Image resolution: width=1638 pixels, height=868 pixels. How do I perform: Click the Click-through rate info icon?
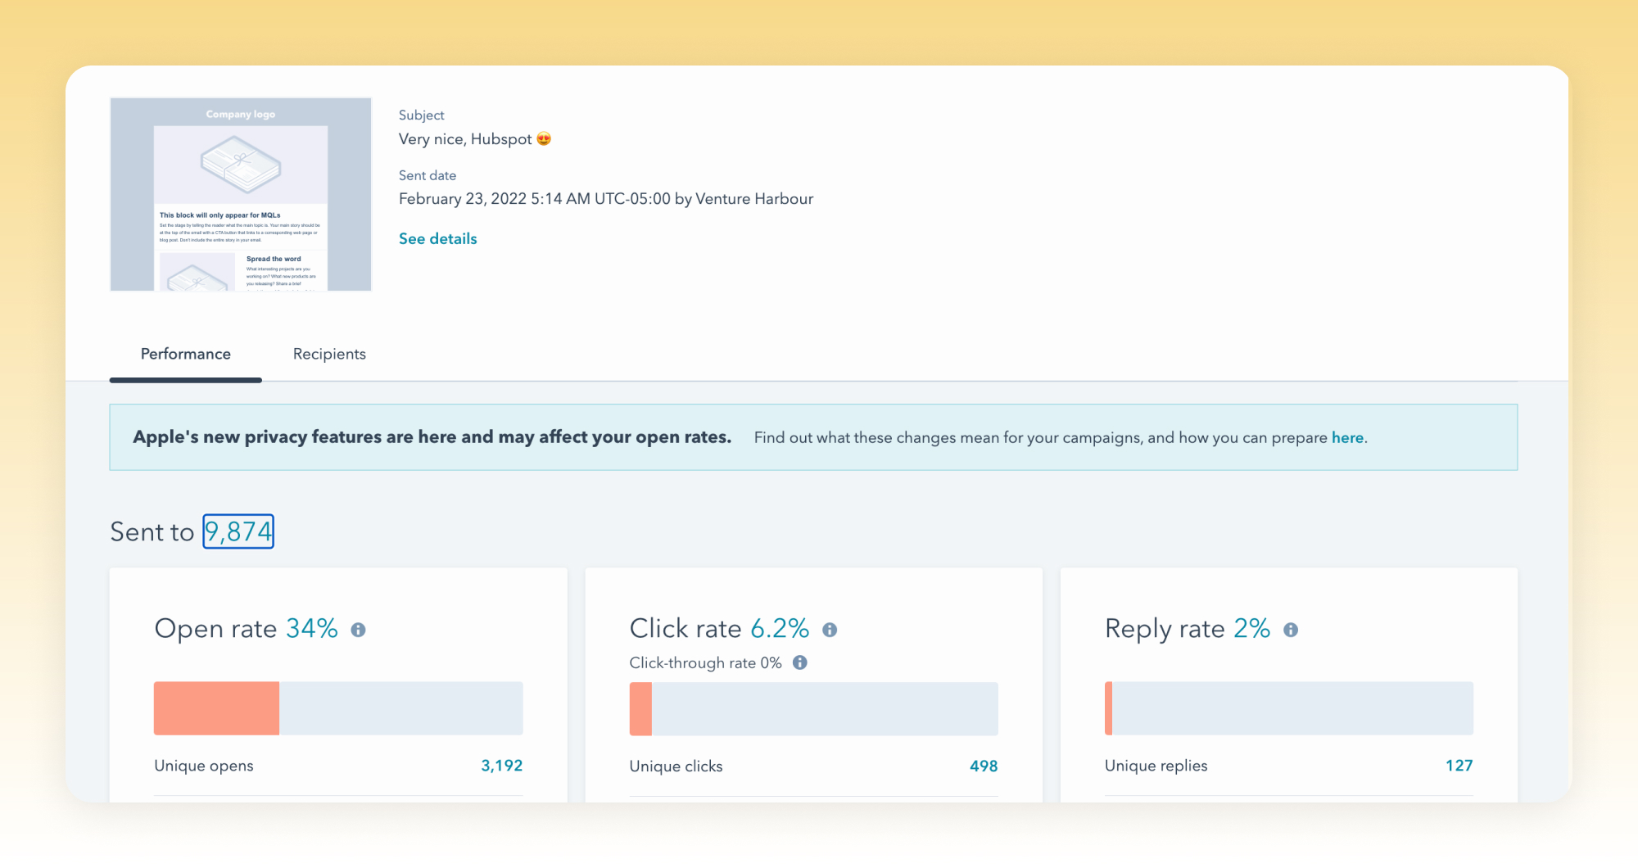coord(800,662)
